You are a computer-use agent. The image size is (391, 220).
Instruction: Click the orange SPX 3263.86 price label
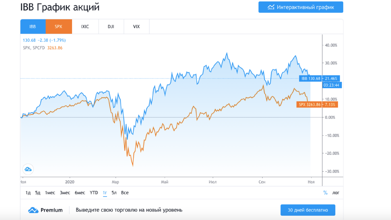[x=309, y=105]
